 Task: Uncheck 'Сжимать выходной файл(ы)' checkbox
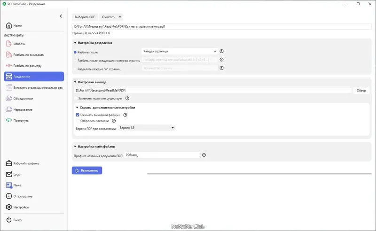[x=78, y=115]
